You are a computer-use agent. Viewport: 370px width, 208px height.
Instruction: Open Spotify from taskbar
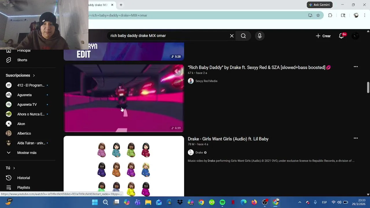[x=222, y=202]
